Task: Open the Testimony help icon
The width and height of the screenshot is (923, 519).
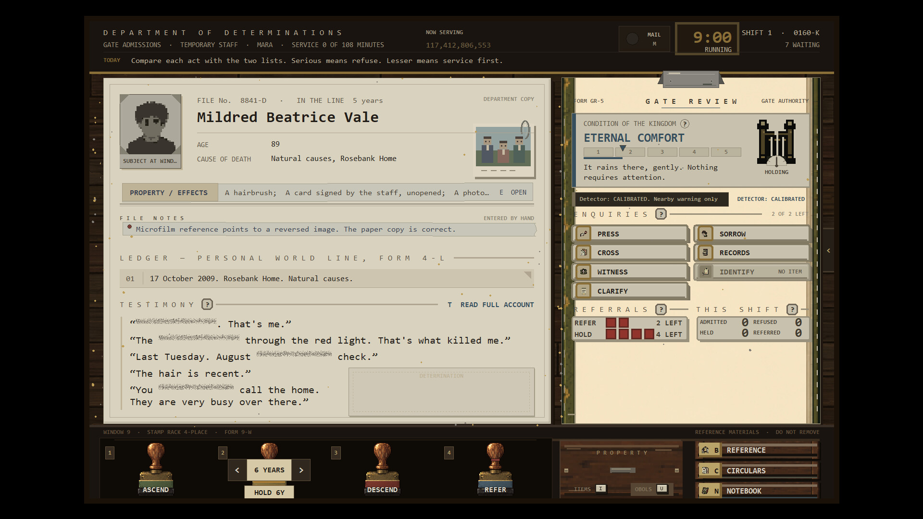Action: click(207, 304)
